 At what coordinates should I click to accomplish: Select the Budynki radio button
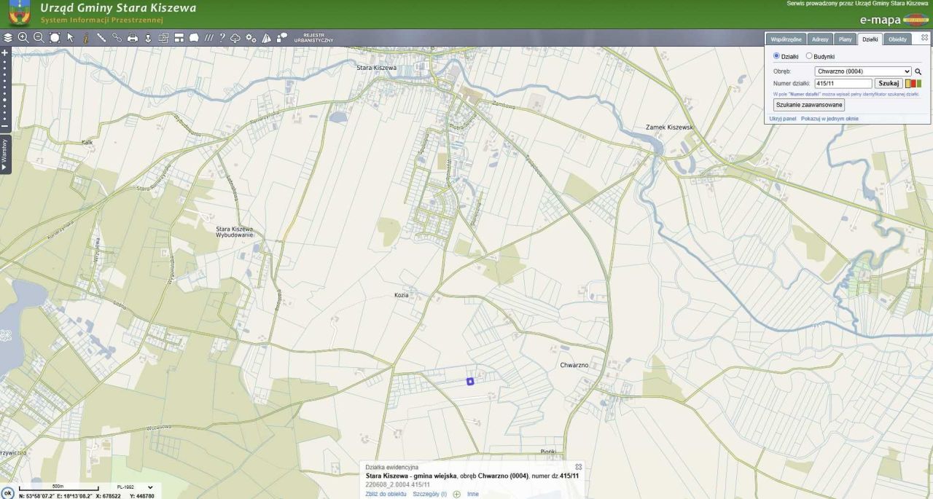(x=809, y=56)
